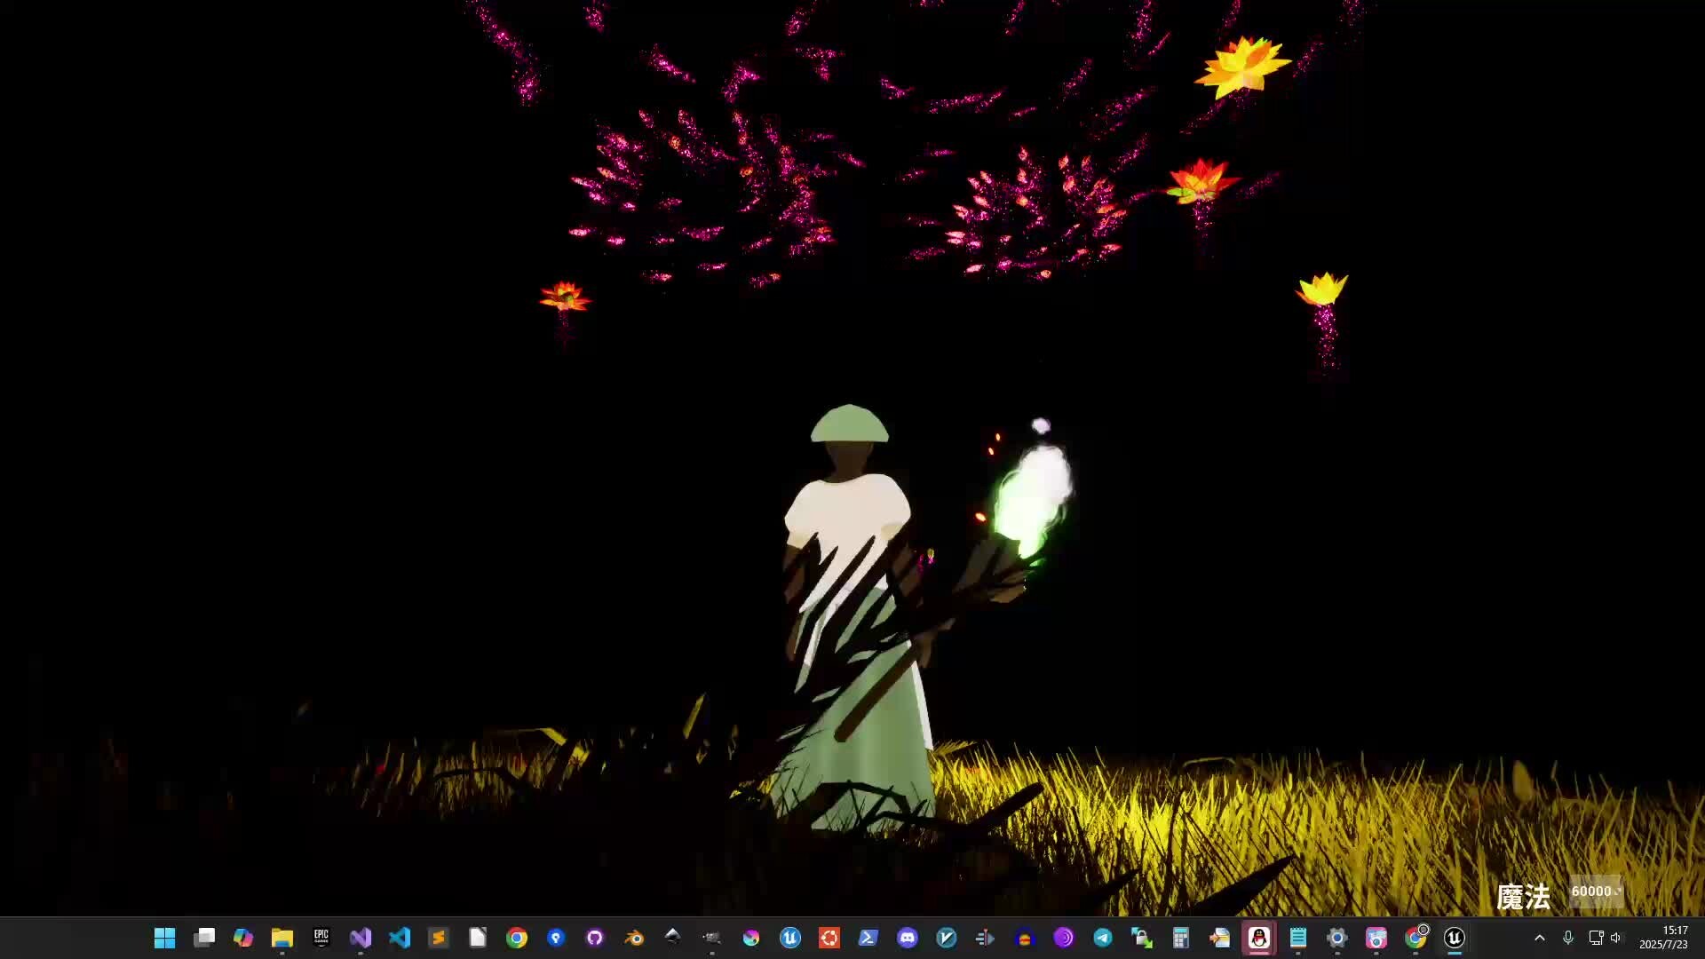This screenshot has width=1705, height=959.
Task: Open GitHub Desktop taskbar icon
Action: (x=595, y=938)
